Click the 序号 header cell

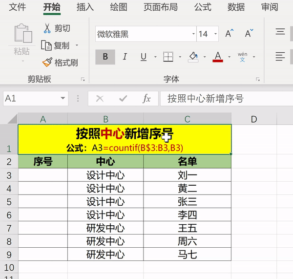coord(43,162)
